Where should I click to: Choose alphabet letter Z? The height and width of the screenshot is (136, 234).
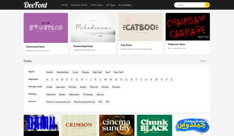click(x=171, y=80)
